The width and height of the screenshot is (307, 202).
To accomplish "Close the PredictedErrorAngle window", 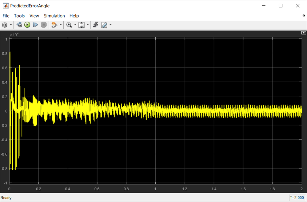I will tap(298, 6).
